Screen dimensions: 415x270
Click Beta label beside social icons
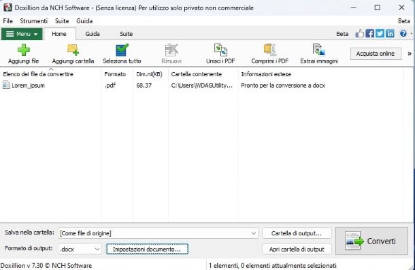(342, 34)
